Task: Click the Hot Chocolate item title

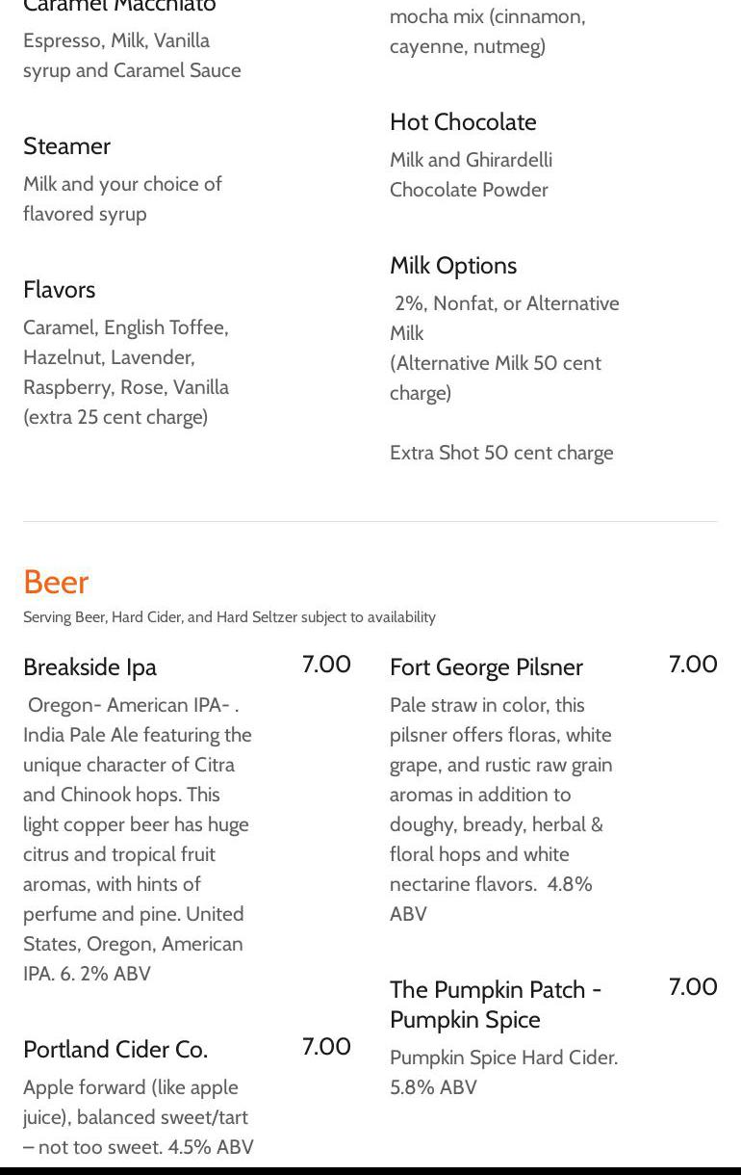Action: click(x=463, y=122)
